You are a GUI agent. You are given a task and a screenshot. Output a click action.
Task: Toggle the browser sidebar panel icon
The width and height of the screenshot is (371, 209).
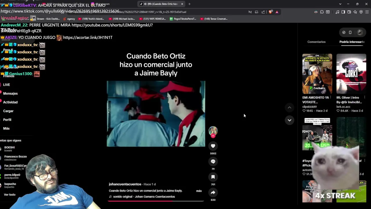(343, 12)
